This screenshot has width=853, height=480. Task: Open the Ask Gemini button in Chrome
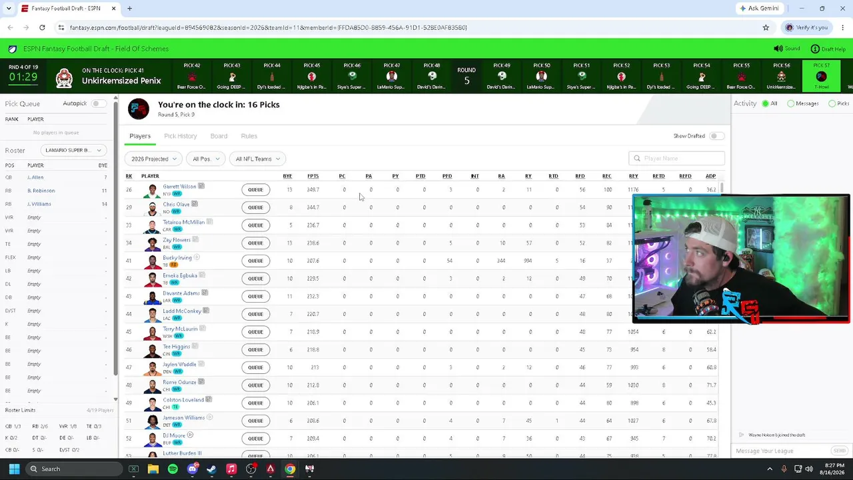(x=759, y=9)
